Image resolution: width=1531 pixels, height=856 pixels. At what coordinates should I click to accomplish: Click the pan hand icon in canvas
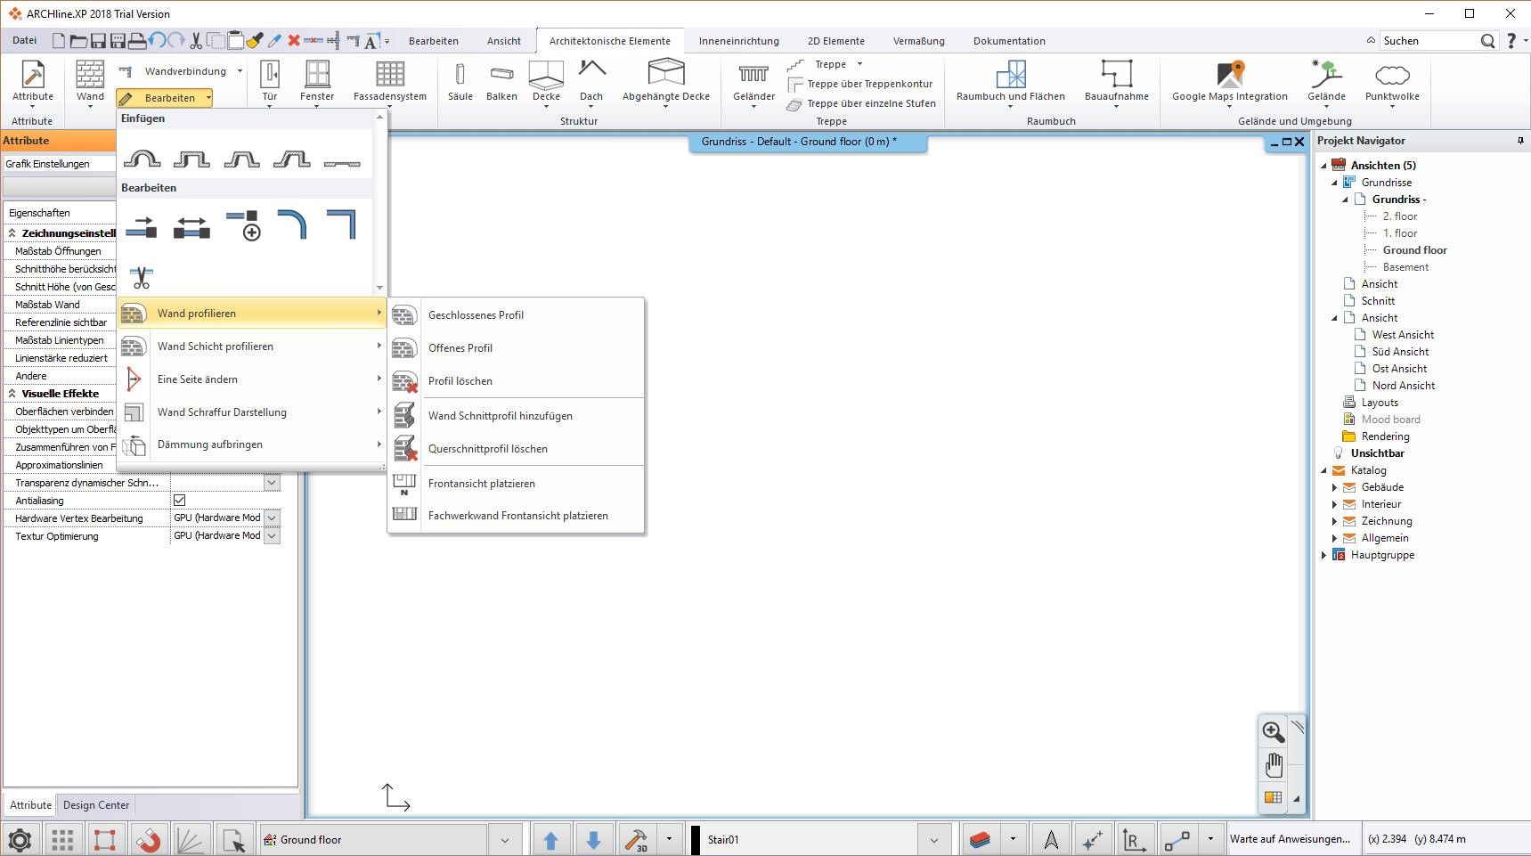tap(1274, 764)
